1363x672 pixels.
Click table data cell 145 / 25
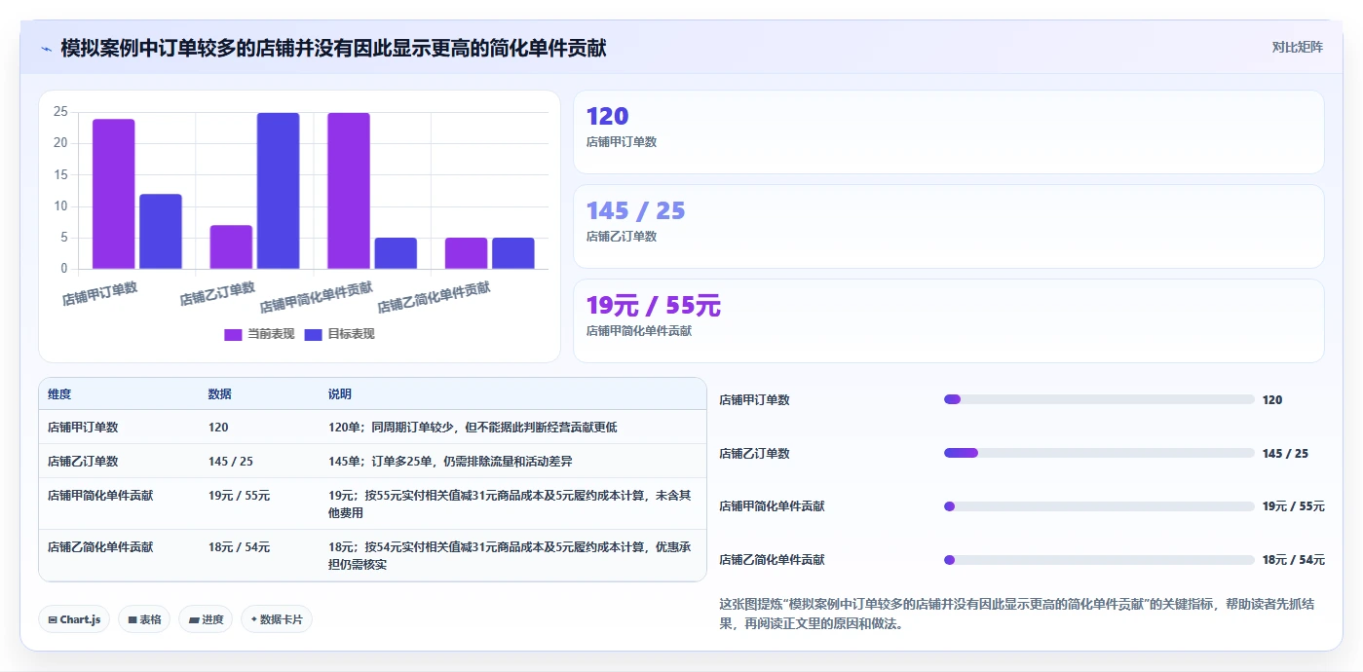(x=230, y=461)
